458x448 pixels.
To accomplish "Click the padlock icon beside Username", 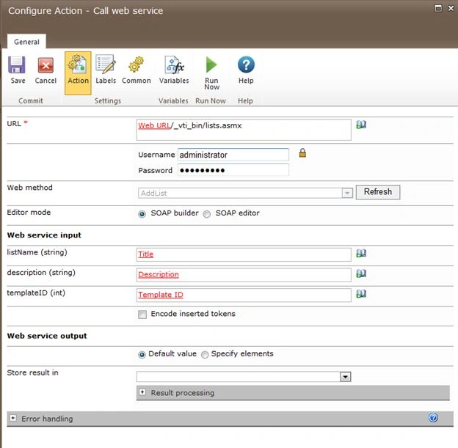I will click(302, 153).
